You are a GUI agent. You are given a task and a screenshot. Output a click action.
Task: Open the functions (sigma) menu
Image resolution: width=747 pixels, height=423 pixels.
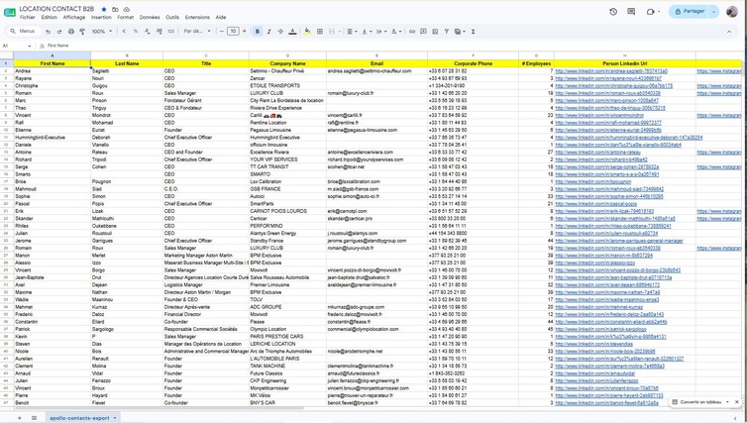473,32
